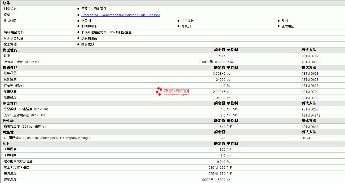Screen dimensions: 345x183
Task: Click the 热性能 section header
Action: coord(8,121)
